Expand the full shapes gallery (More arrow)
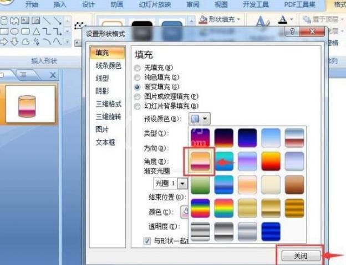Image resolution: width=346 pixels, height=265 pixels. click(68, 41)
